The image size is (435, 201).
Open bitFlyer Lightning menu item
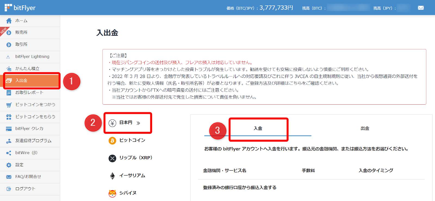tap(30, 57)
